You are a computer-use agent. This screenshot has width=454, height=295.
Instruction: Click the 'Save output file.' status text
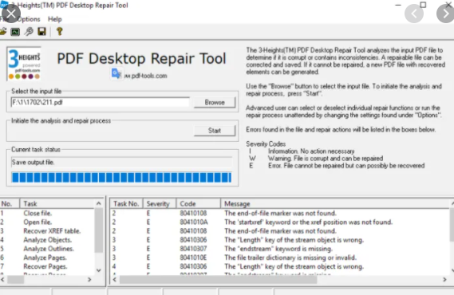pos(33,163)
